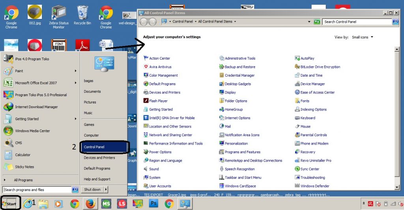The width and height of the screenshot is (404, 210).
Task: Open Recycle Bin on desktop
Action: click(x=82, y=15)
